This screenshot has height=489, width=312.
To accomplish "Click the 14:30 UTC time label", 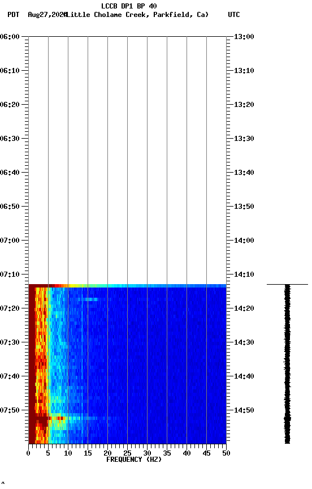I will coord(244,343).
